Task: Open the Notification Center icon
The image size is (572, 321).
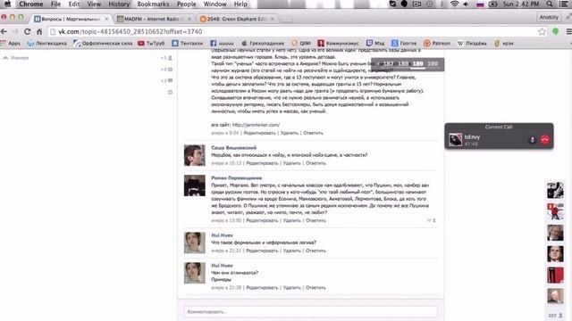Action: (564, 4)
